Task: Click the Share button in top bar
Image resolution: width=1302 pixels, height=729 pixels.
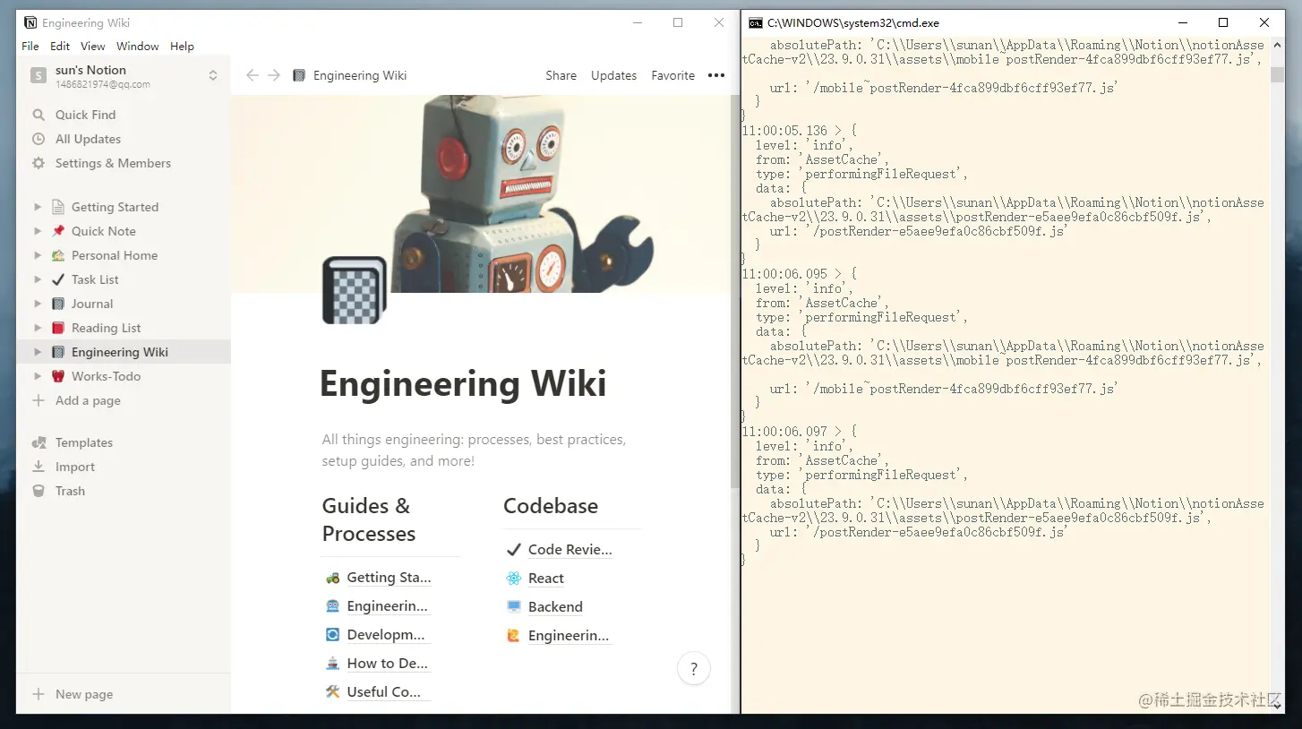Action: [561, 75]
